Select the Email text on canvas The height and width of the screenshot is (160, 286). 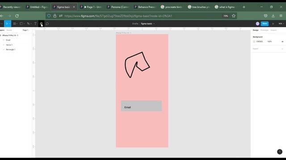[x=127, y=108]
